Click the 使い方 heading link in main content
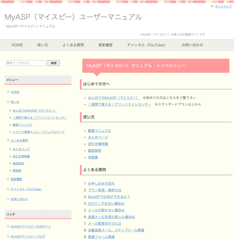This screenshot has width=234, height=240. point(88,117)
